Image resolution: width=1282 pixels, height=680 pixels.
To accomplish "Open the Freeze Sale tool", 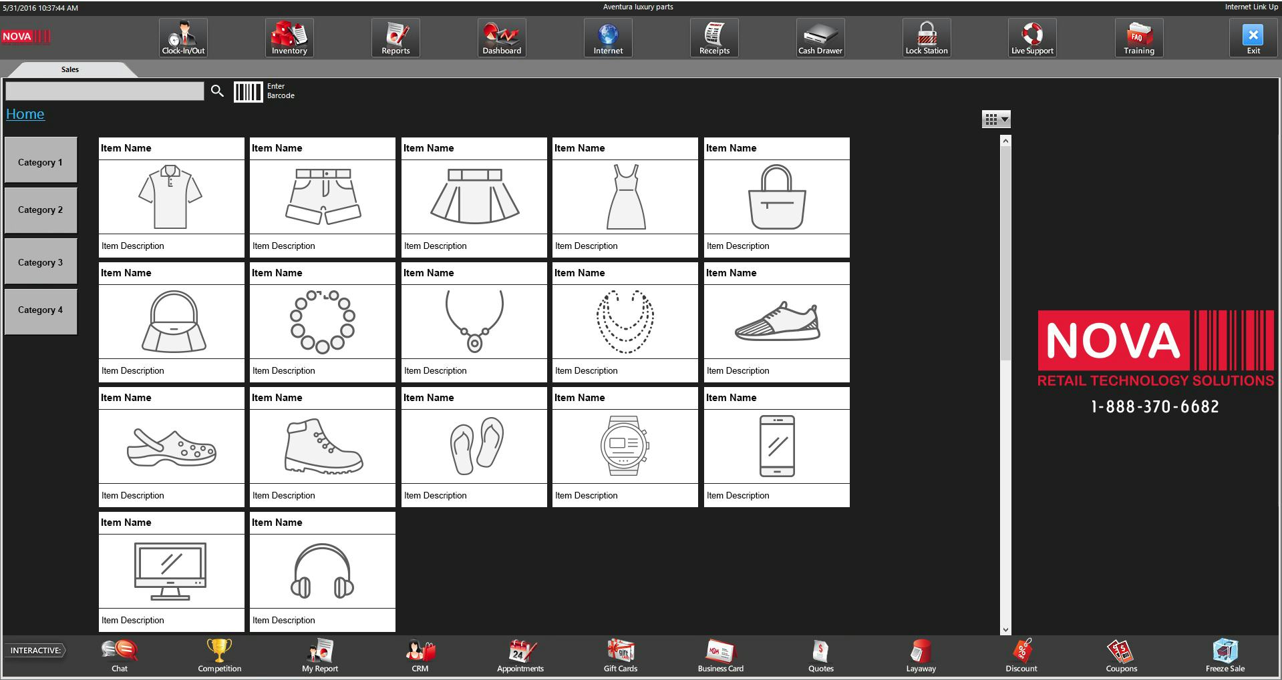I will coord(1225,655).
